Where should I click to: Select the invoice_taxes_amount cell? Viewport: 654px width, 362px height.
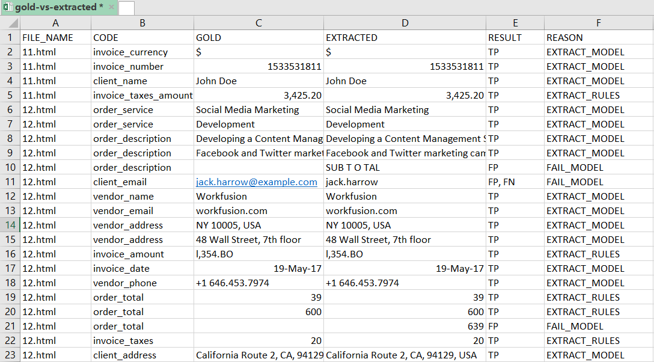click(x=142, y=95)
